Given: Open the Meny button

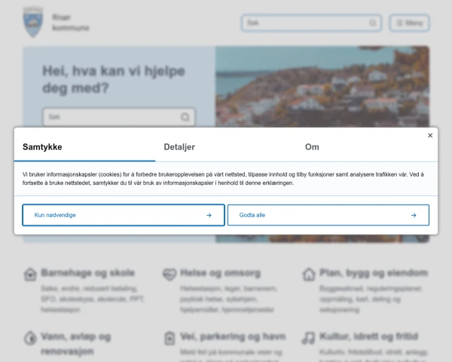Looking at the screenshot, I should click(409, 23).
